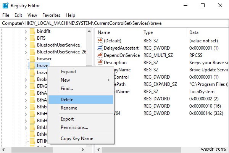
Task: Click the REG_MULTI_SZ type cell
Action: coord(158,55)
